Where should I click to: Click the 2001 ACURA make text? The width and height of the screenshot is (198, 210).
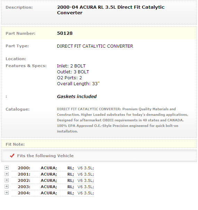pos(49,174)
